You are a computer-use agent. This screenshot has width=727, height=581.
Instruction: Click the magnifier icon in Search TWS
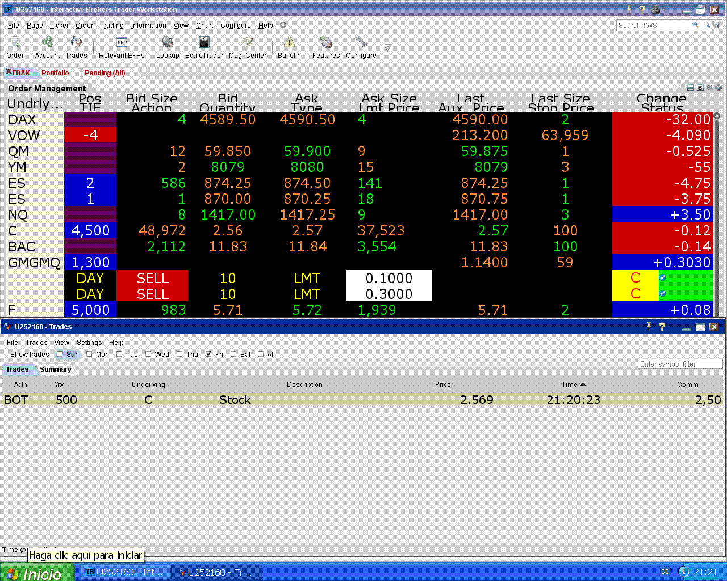pyautogui.click(x=695, y=25)
